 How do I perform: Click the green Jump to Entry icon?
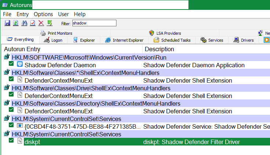pyautogui.click(x=50, y=23)
